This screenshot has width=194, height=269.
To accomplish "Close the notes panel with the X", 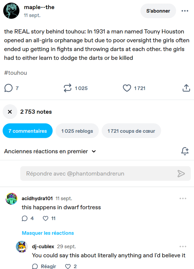I will click(10, 112).
